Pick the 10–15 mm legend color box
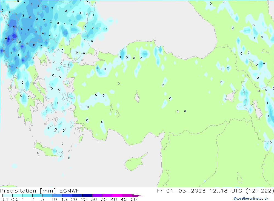The width and height of the screenshot is (274, 201). tap(57, 196)
